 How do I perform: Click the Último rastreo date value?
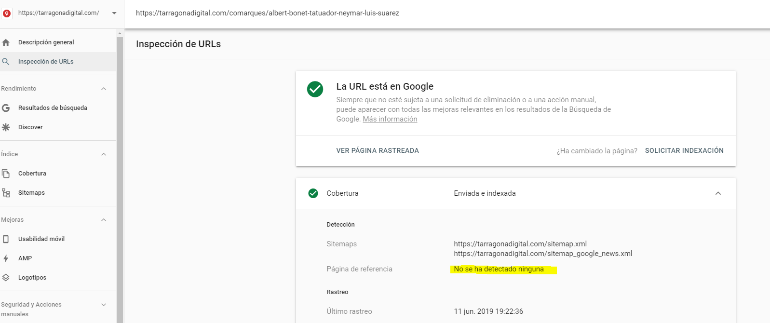click(488, 311)
